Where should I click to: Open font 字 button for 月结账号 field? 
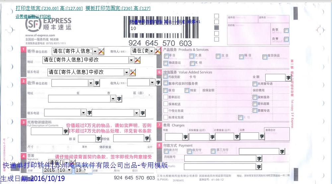(x=259, y=158)
